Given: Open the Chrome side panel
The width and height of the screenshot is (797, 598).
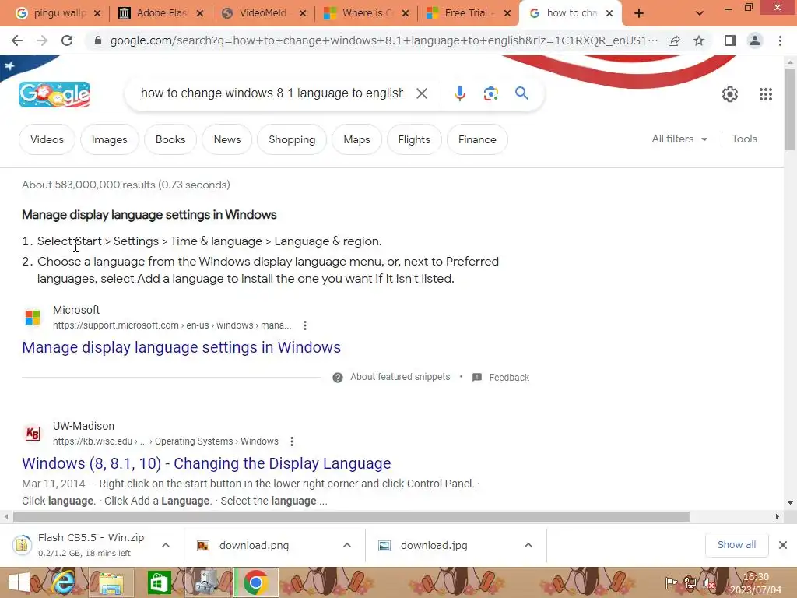Looking at the screenshot, I should (x=729, y=40).
